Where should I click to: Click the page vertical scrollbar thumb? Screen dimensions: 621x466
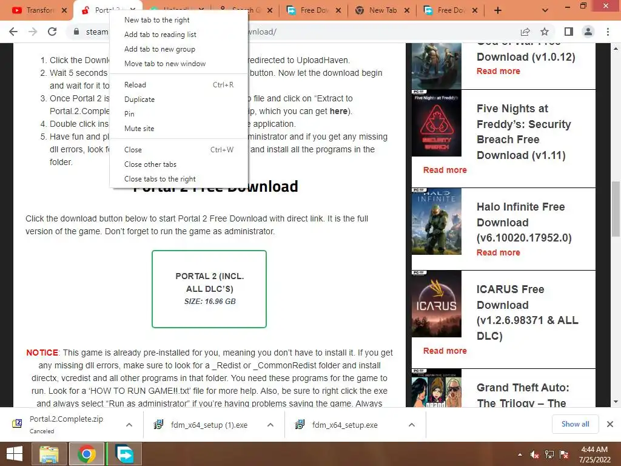pyautogui.click(x=616, y=209)
